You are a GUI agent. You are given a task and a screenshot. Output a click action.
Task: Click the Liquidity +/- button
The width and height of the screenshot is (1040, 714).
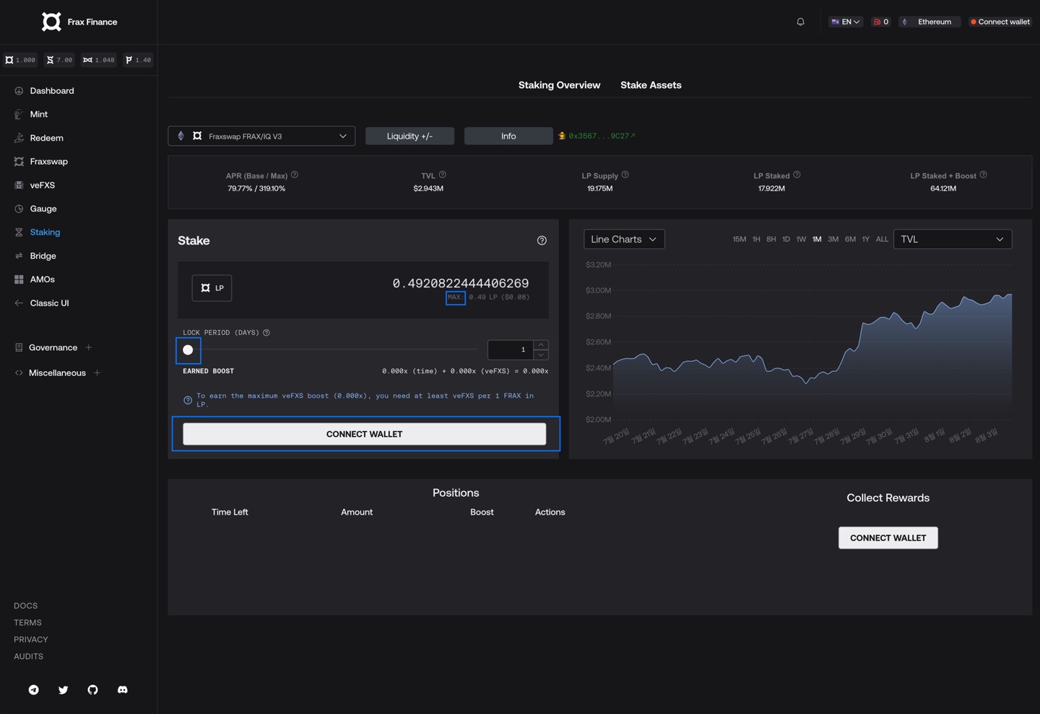(x=409, y=136)
